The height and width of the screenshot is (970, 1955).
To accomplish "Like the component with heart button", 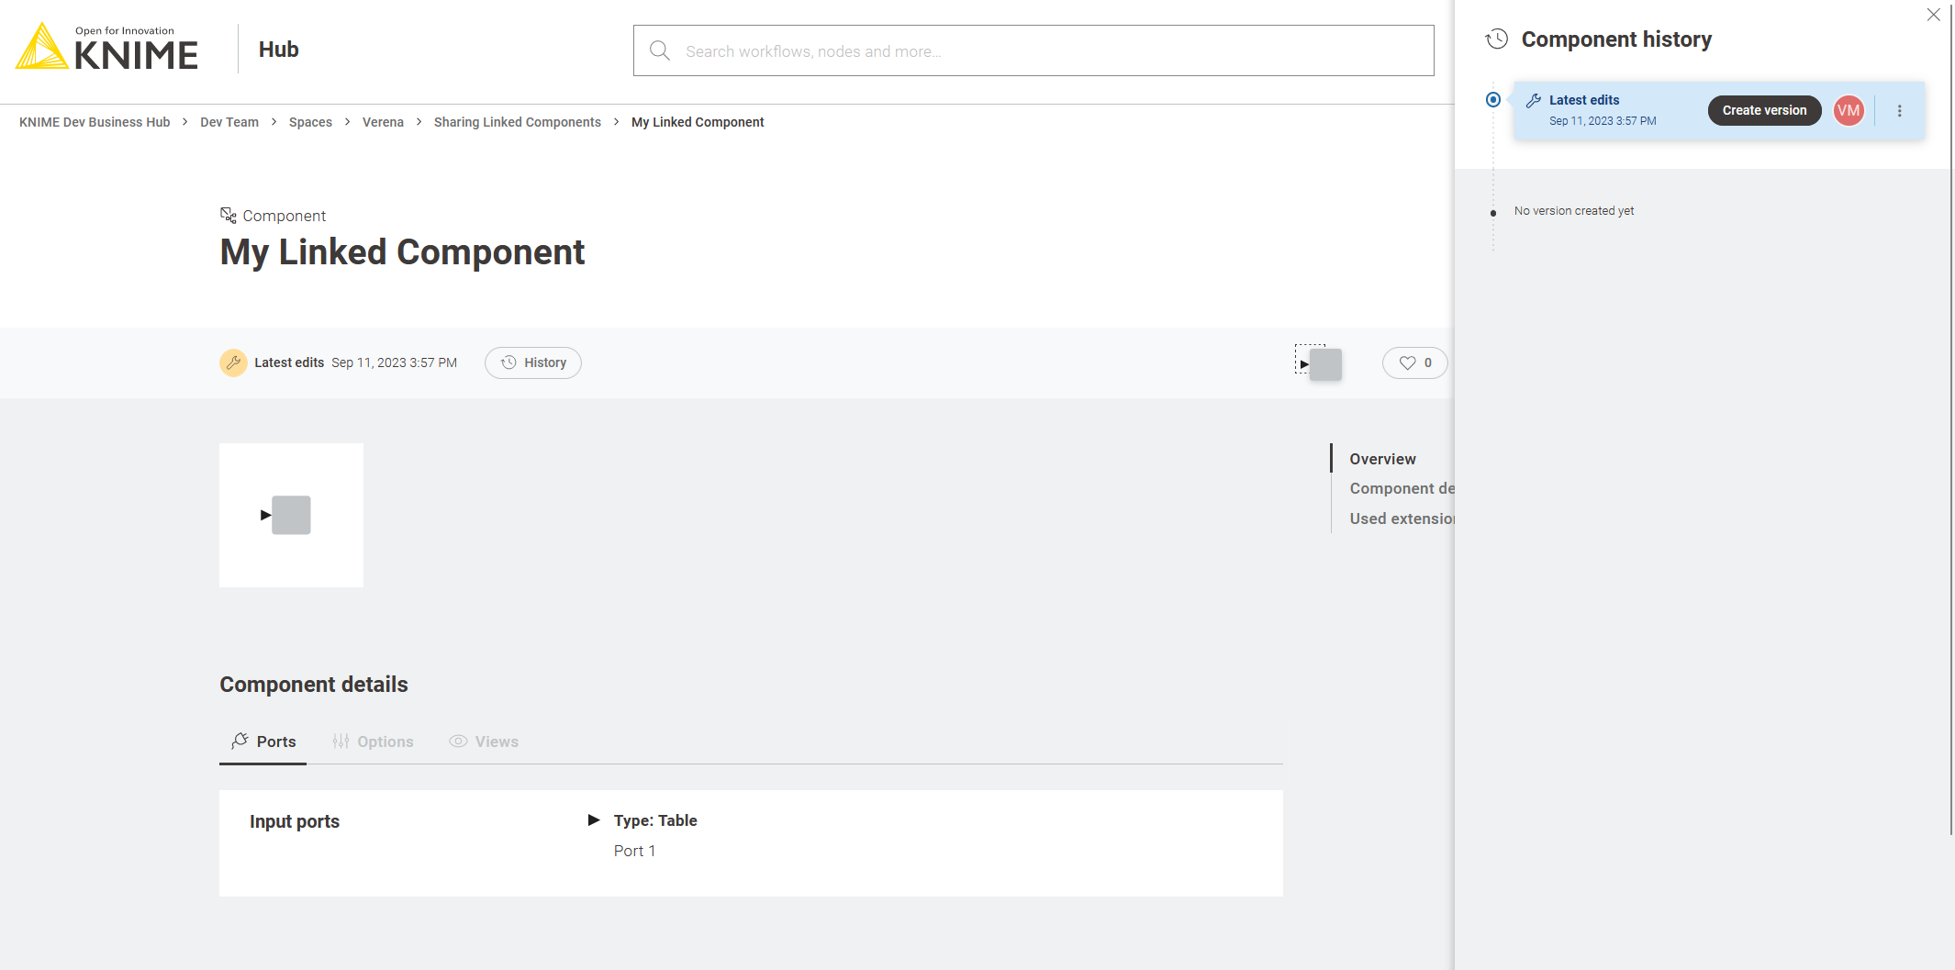I will [x=1415, y=362].
